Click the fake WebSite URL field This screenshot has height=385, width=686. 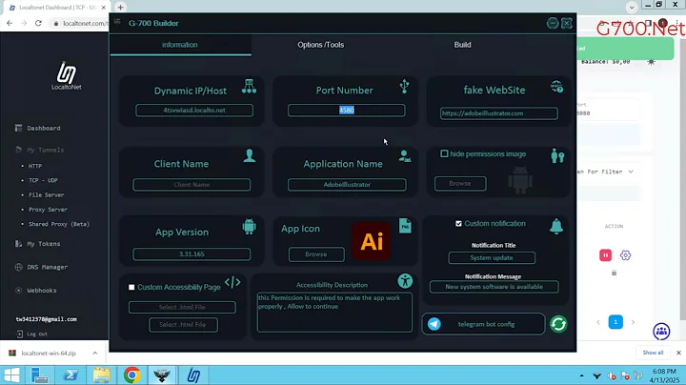click(498, 113)
